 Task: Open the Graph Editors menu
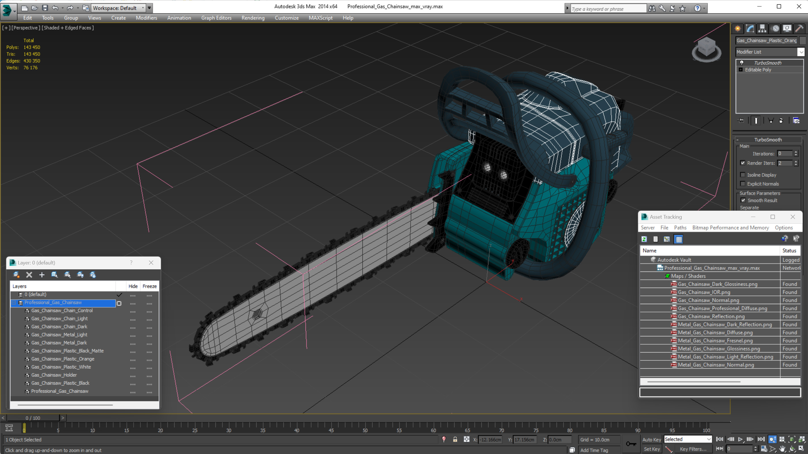pyautogui.click(x=216, y=18)
